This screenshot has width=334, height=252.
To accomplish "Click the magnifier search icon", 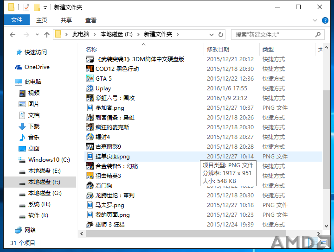I will [x=318, y=34].
